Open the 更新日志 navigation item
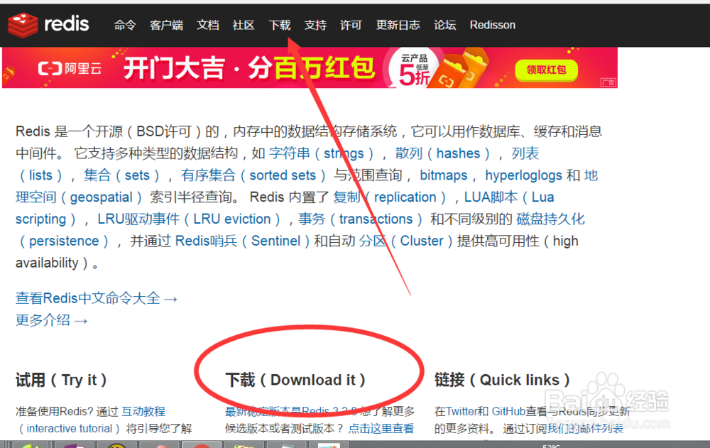Screen dimensions: 710x448 coord(398,25)
